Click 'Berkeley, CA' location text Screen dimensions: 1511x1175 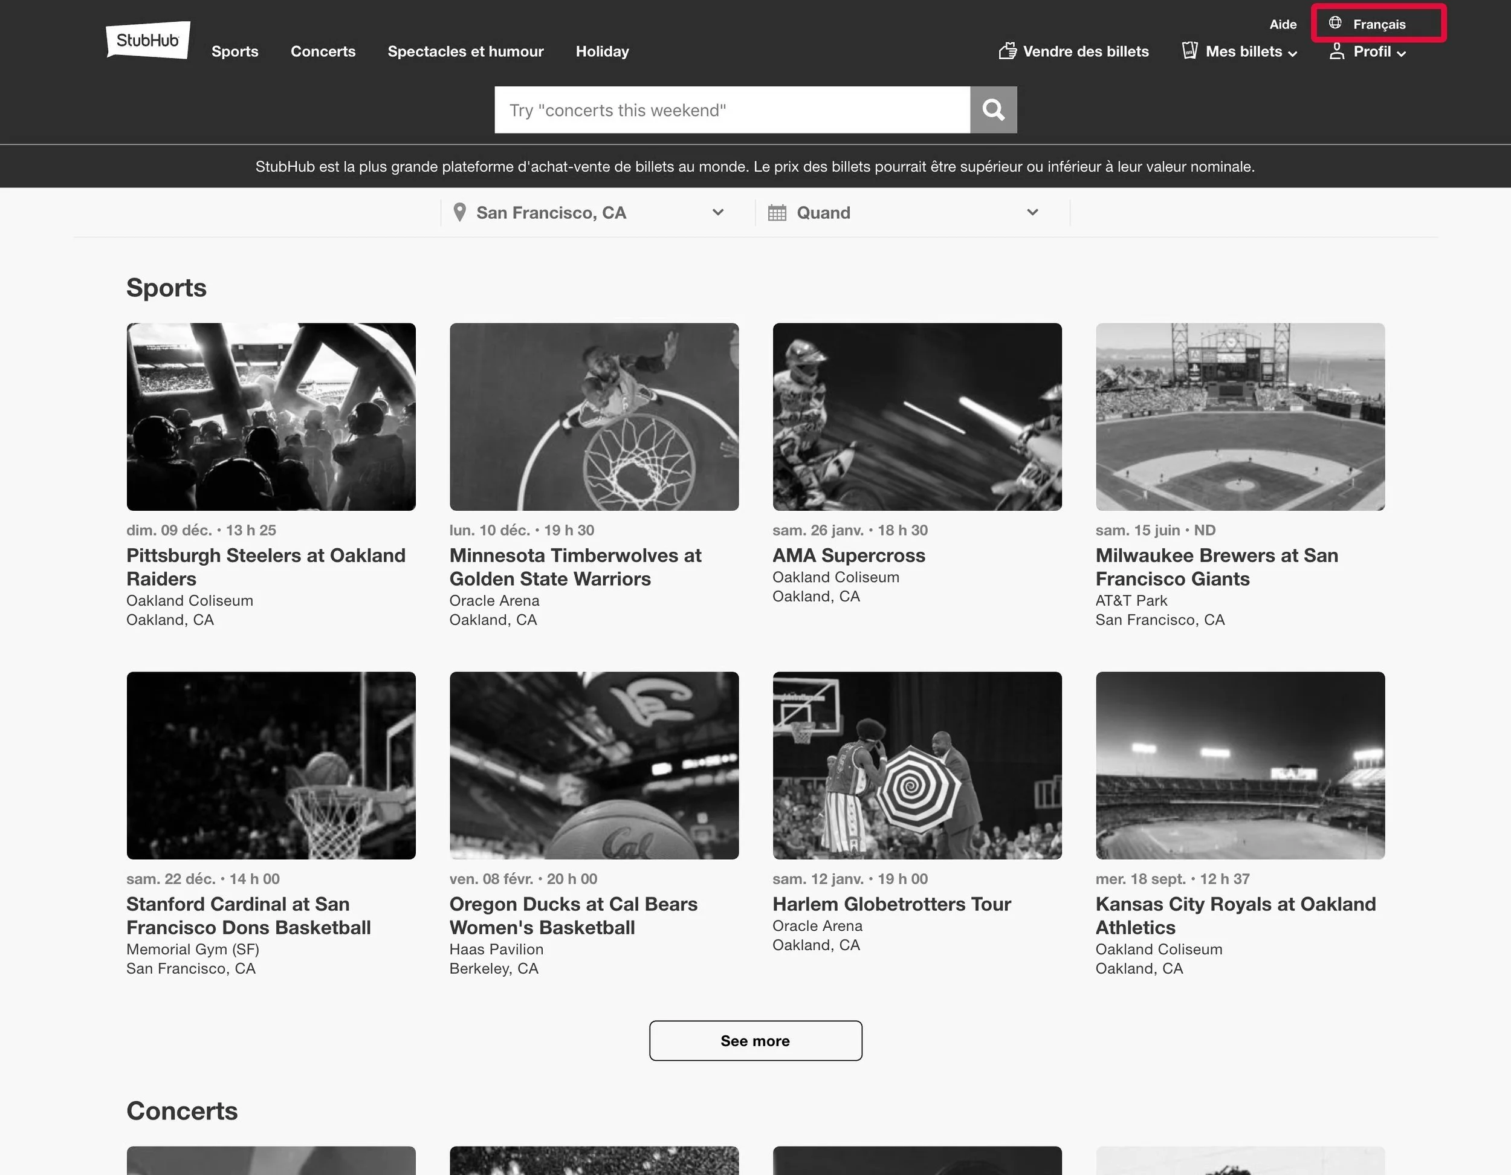(x=493, y=969)
